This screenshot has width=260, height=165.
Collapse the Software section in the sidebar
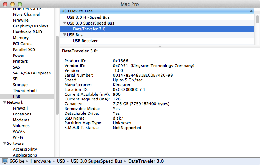coord(4,143)
